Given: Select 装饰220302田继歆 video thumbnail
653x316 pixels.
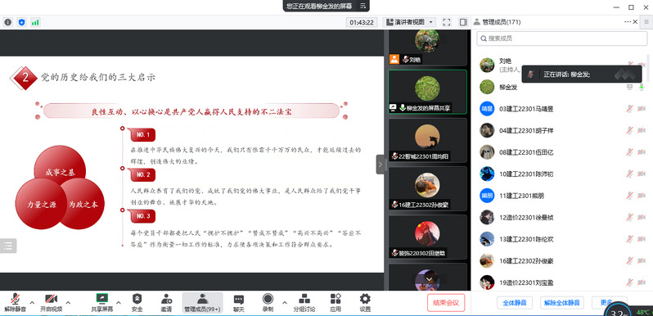Looking at the screenshot, I should [427, 237].
